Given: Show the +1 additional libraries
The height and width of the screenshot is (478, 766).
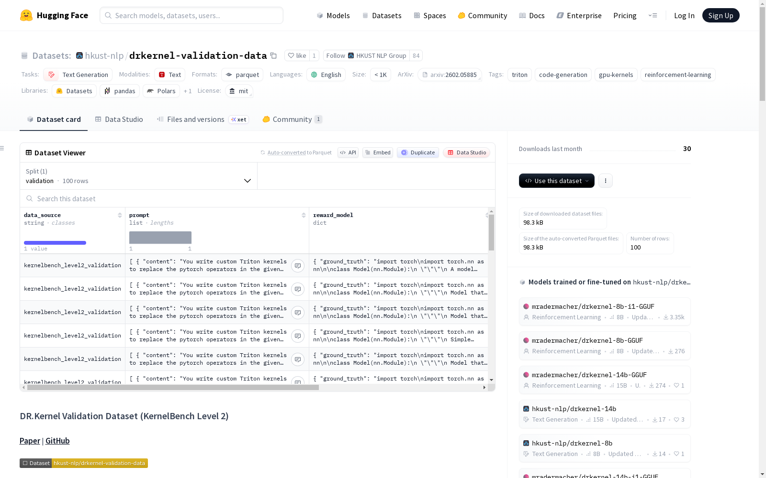Looking at the screenshot, I should [x=188, y=91].
